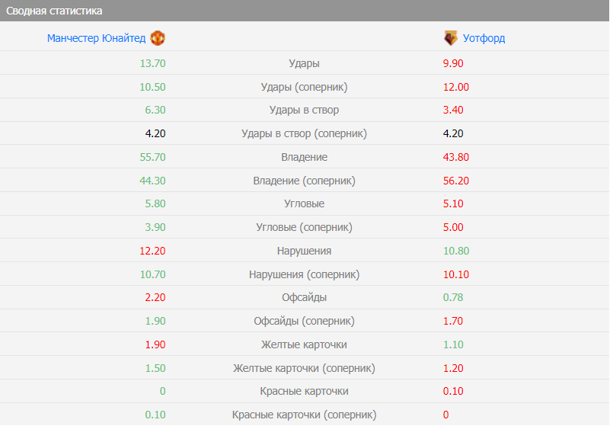Click the Офсайды row label
610x426 pixels.
304,297
